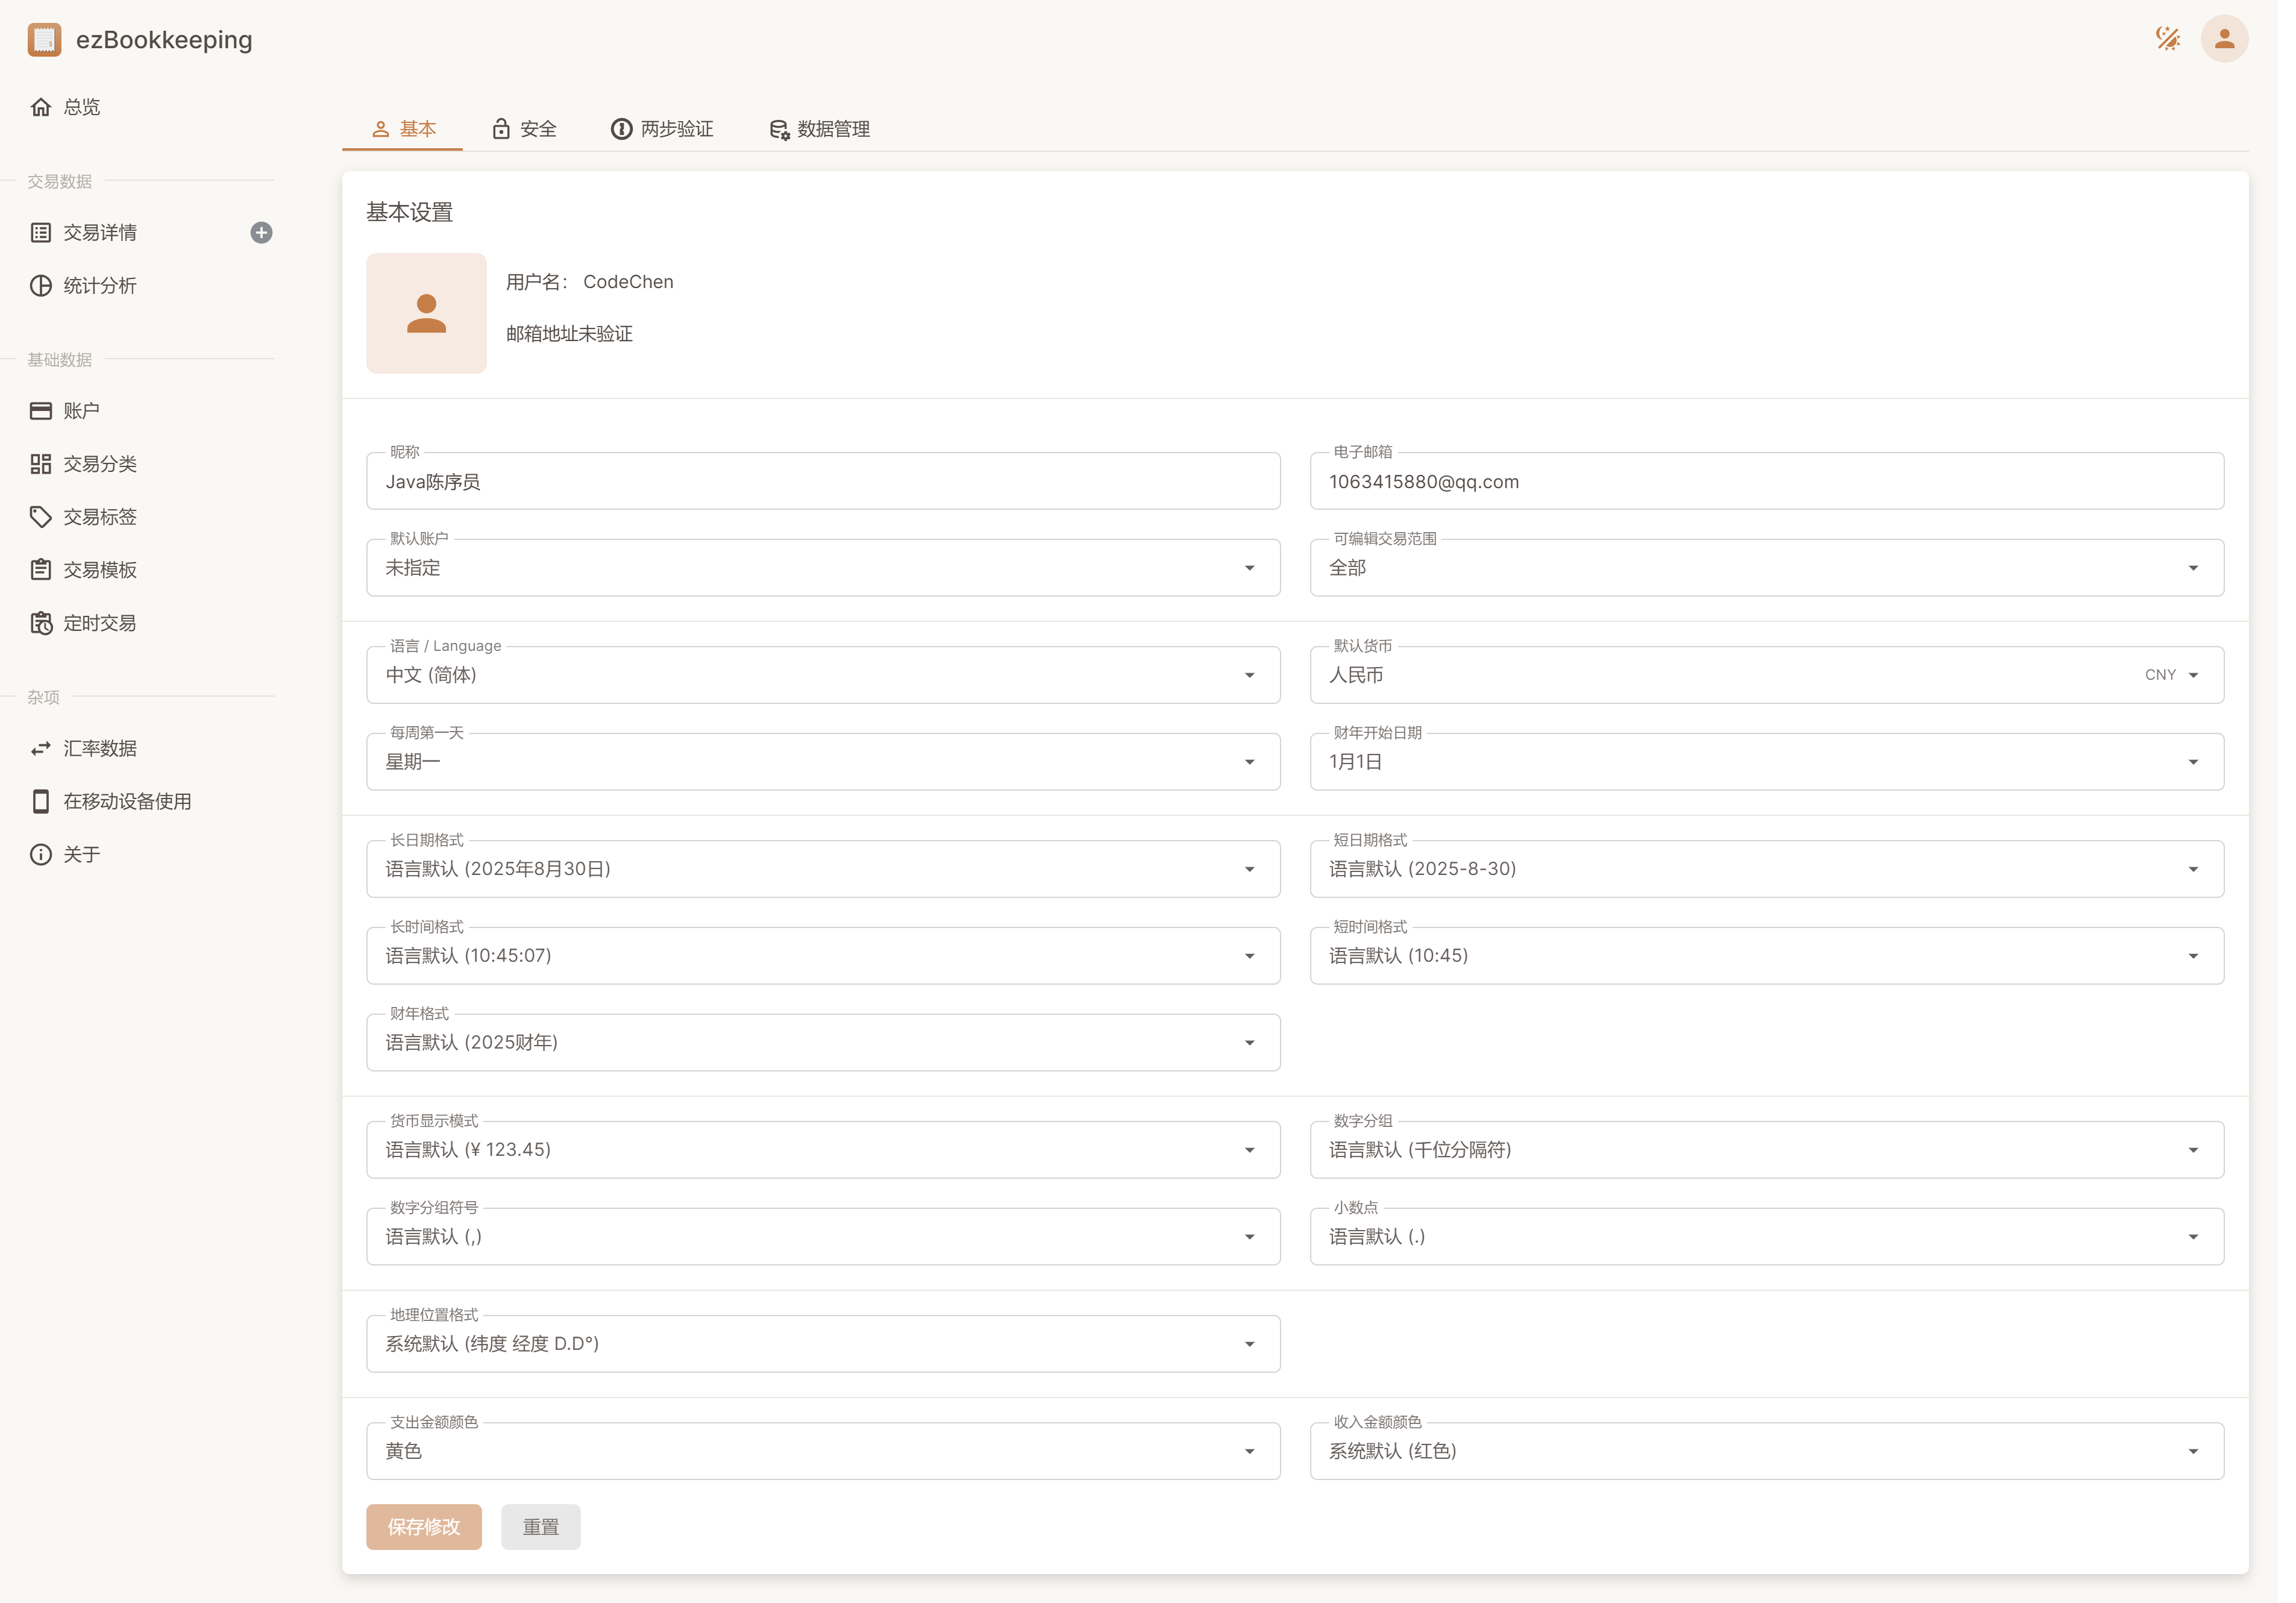
Task: Open 统计分析 from the sidebar
Action: click(x=99, y=286)
